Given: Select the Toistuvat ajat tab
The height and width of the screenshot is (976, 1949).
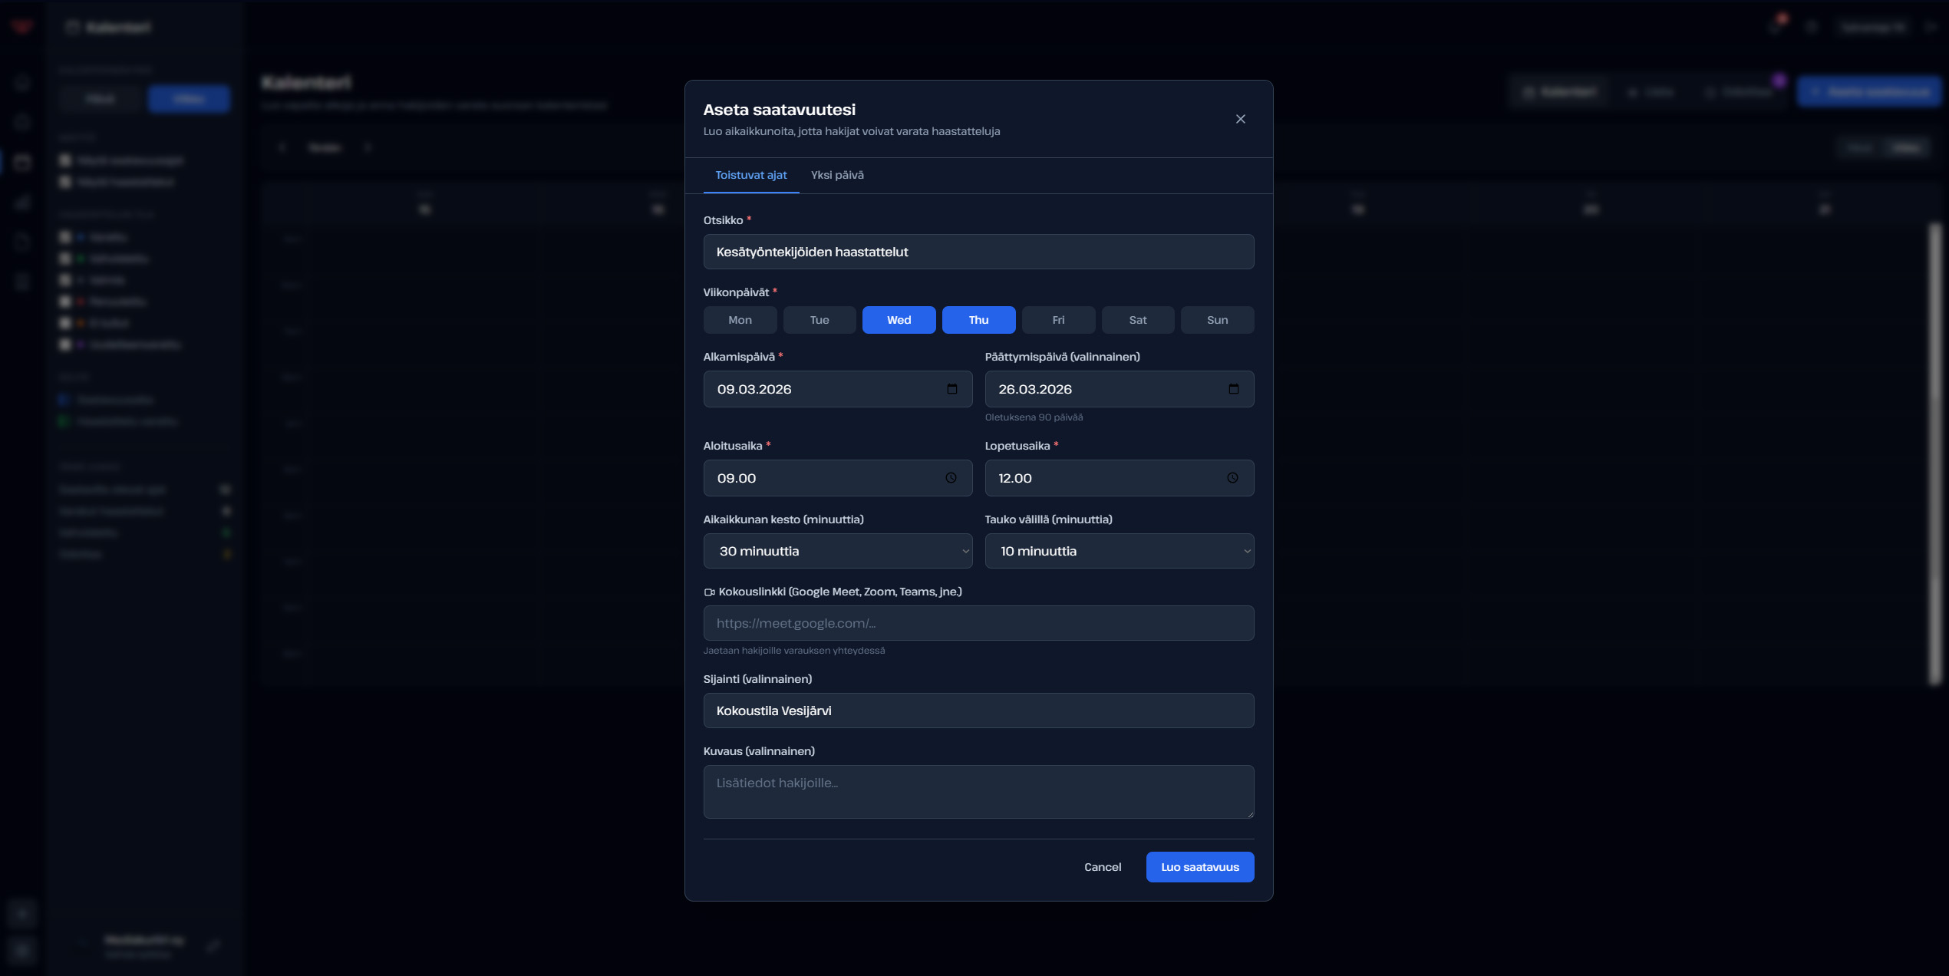Looking at the screenshot, I should [x=750, y=175].
